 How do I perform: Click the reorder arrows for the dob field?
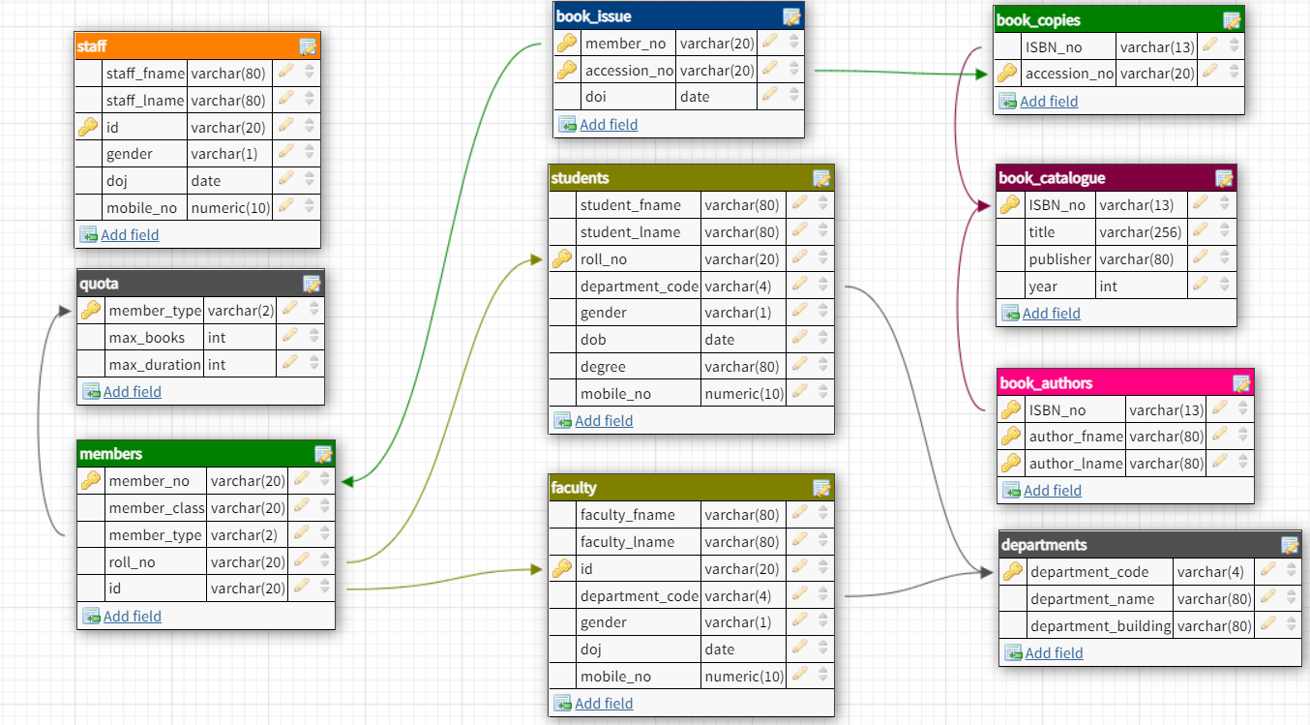tap(823, 339)
